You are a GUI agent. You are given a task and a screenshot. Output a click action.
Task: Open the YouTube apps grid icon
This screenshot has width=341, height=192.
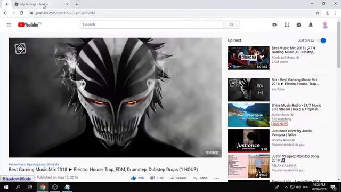pos(287,25)
